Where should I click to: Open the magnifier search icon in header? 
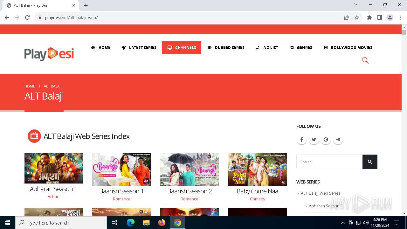[365, 60]
